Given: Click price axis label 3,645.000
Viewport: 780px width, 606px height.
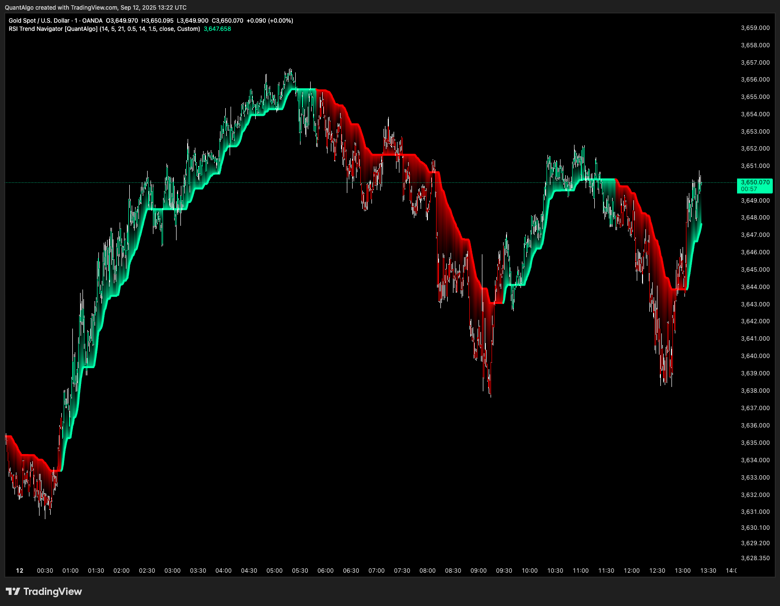Looking at the screenshot, I should pyautogui.click(x=755, y=270).
